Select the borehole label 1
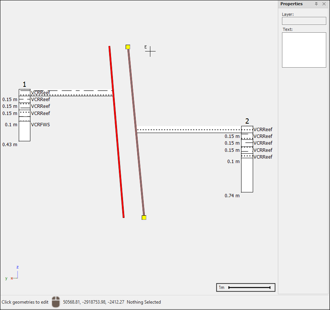330x310 pixels. tap(24, 85)
